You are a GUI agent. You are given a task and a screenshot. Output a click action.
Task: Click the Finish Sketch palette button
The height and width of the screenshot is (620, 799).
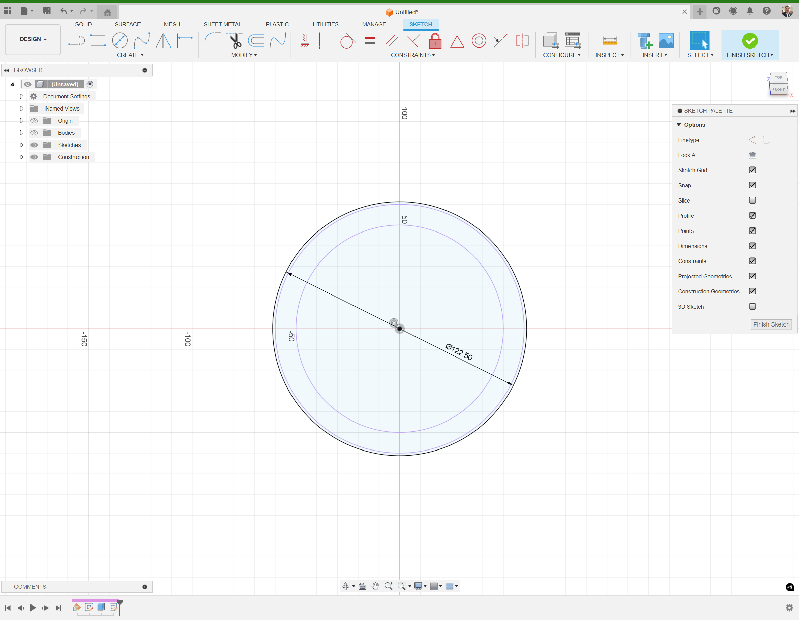tap(771, 324)
